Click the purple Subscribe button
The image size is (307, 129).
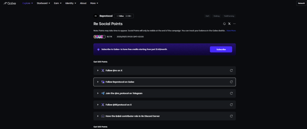(x=221, y=49)
